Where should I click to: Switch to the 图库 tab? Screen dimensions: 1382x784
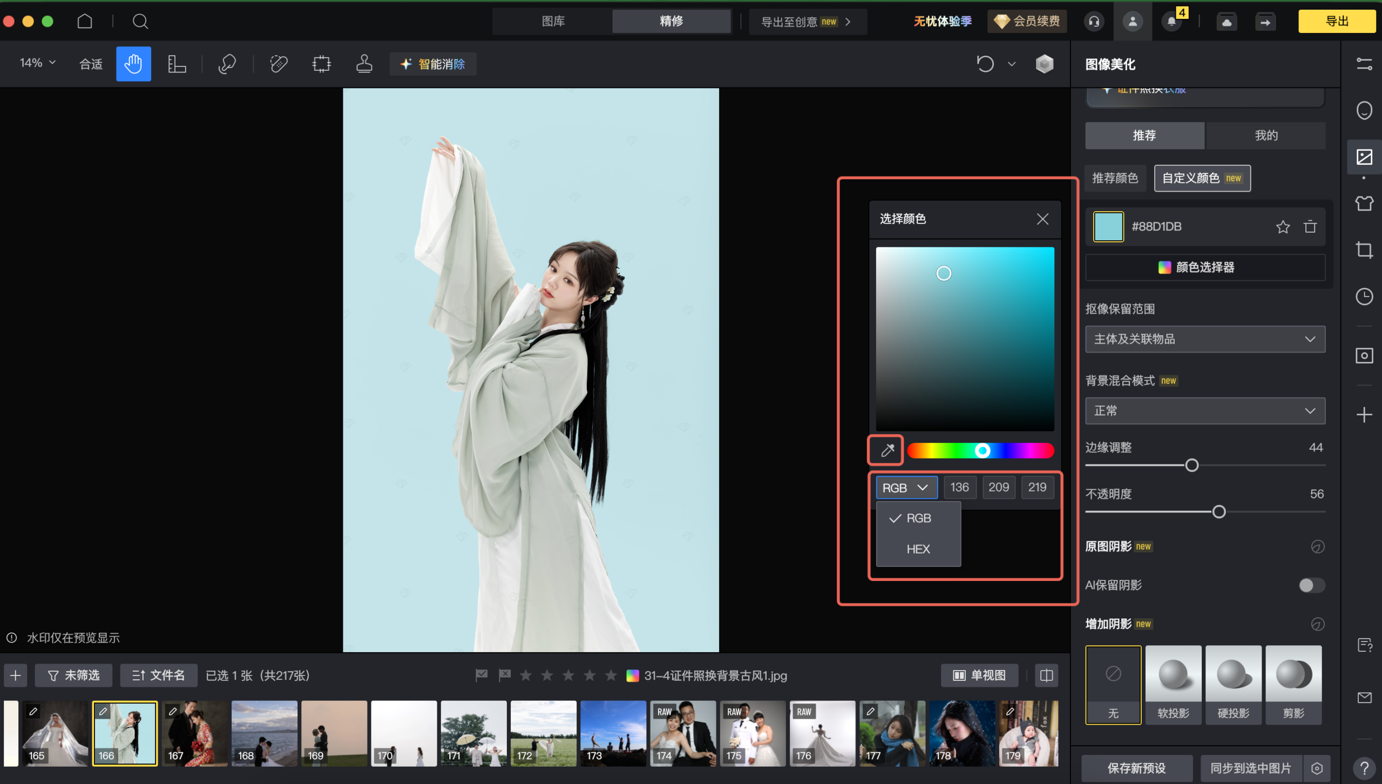point(553,21)
